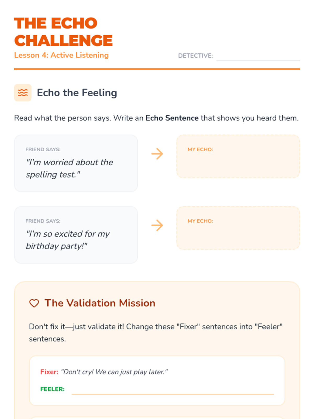
Task: Click the red 'Fixer:' label
Action: coord(49,372)
